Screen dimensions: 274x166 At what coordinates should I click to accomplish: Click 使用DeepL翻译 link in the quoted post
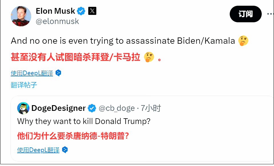38,150
